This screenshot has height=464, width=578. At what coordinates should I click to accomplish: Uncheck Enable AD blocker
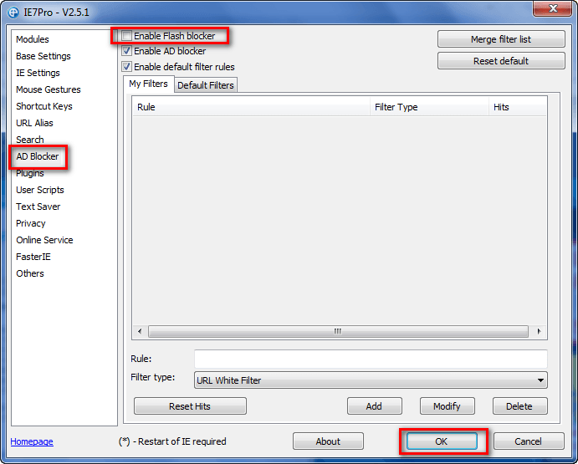coord(126,51)
